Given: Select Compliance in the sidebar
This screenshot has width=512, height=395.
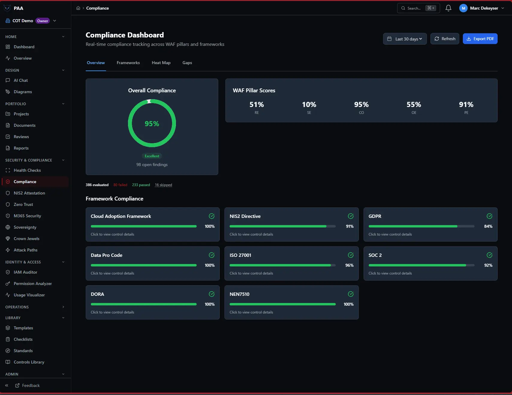Looking at the screenshot, I should click(35, 182).
